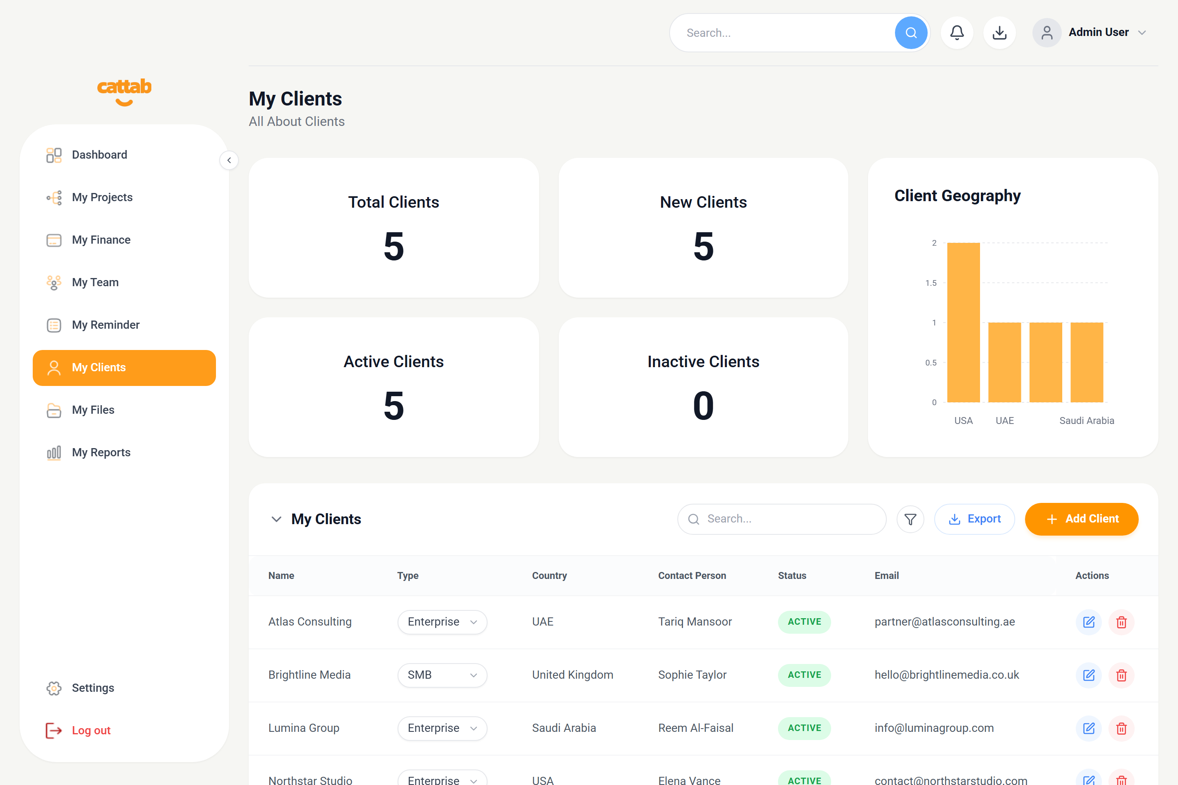Click the notifications bell icon
Viewport: 1178px width, 785px height.
pos(957,33)
